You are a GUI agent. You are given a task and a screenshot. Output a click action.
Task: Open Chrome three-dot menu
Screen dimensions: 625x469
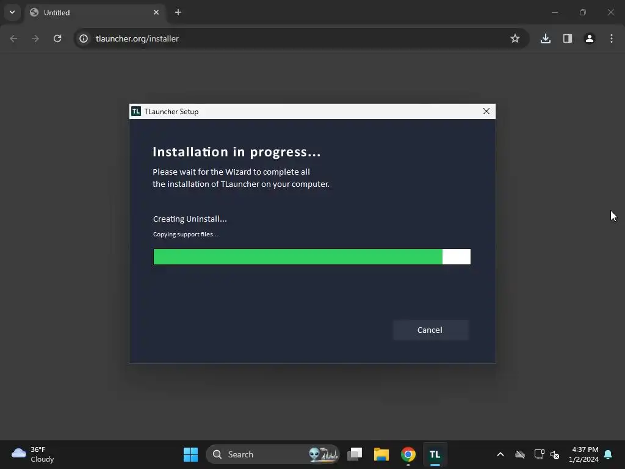coord(612,38)
